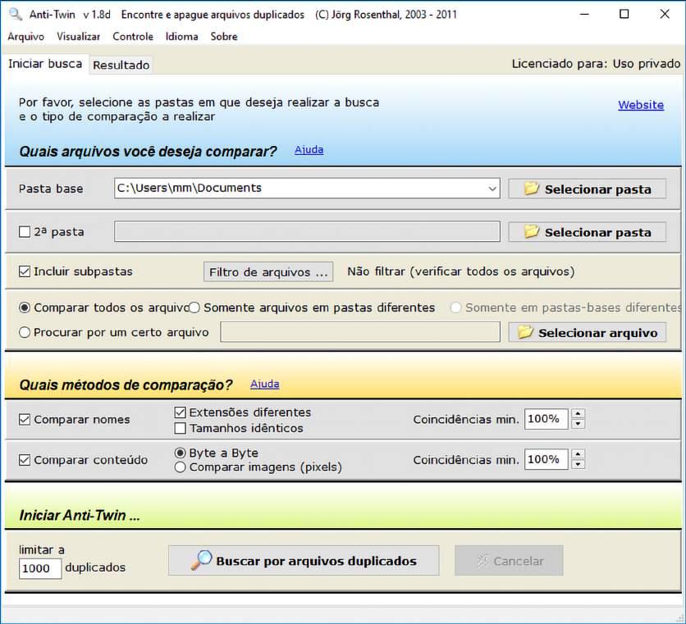Select Somente arquivos em pastas diferentes
Viewport: 686px width, 624px height.
194,307
